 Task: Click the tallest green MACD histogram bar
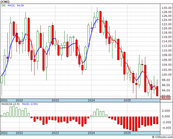click(13, 111)
